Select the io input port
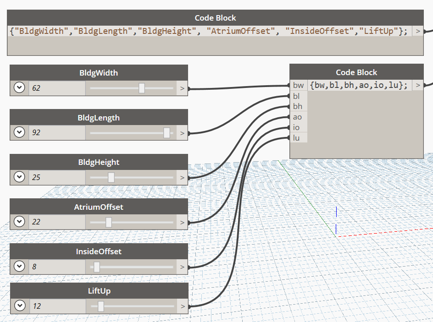This screenshot has height=322, width=433. (299, 127)
